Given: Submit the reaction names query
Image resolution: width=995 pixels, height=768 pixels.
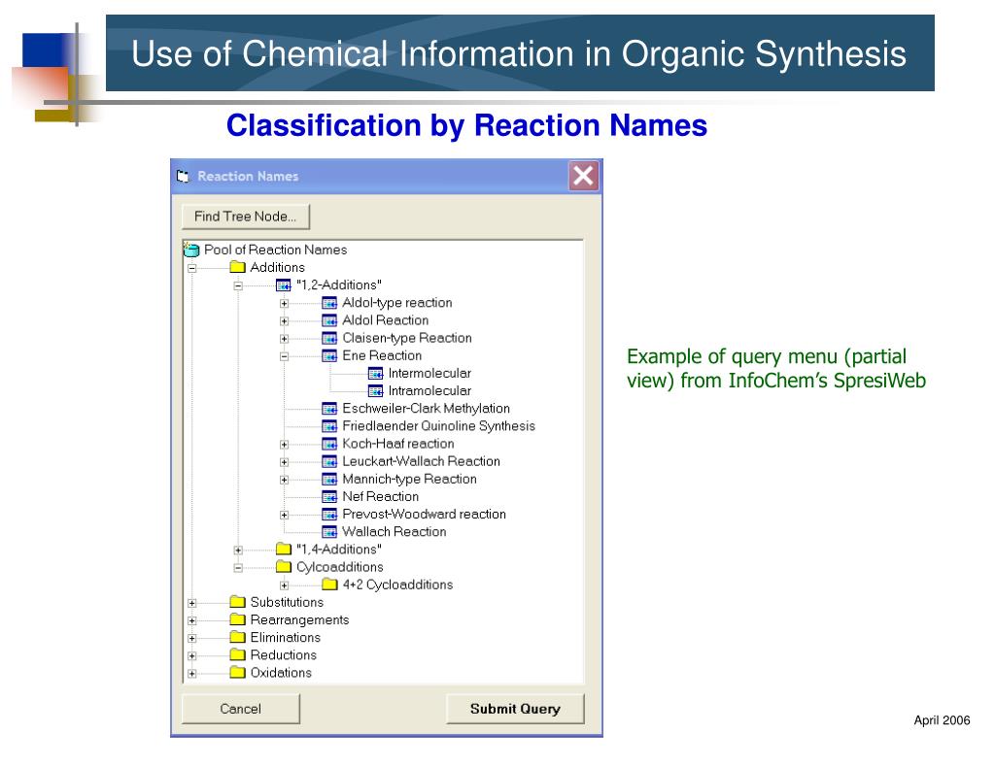Looking at the screenshot, I should (x=515, y=709).
